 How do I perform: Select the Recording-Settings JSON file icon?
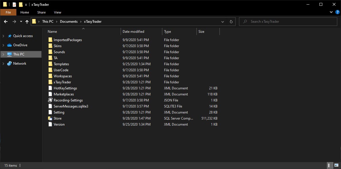tap(50, 100)
